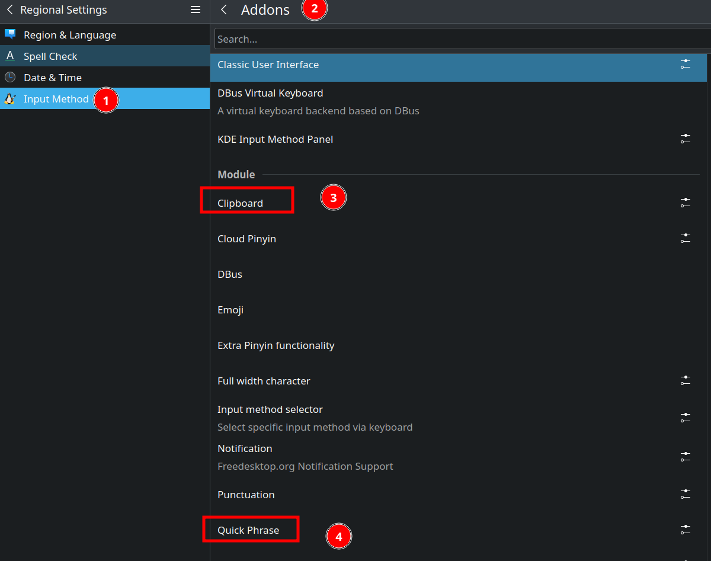Configure Quick Phrase addon icon
Viewport: 711px width, 561px height.
pyautogui.click(x=686, y=530)
